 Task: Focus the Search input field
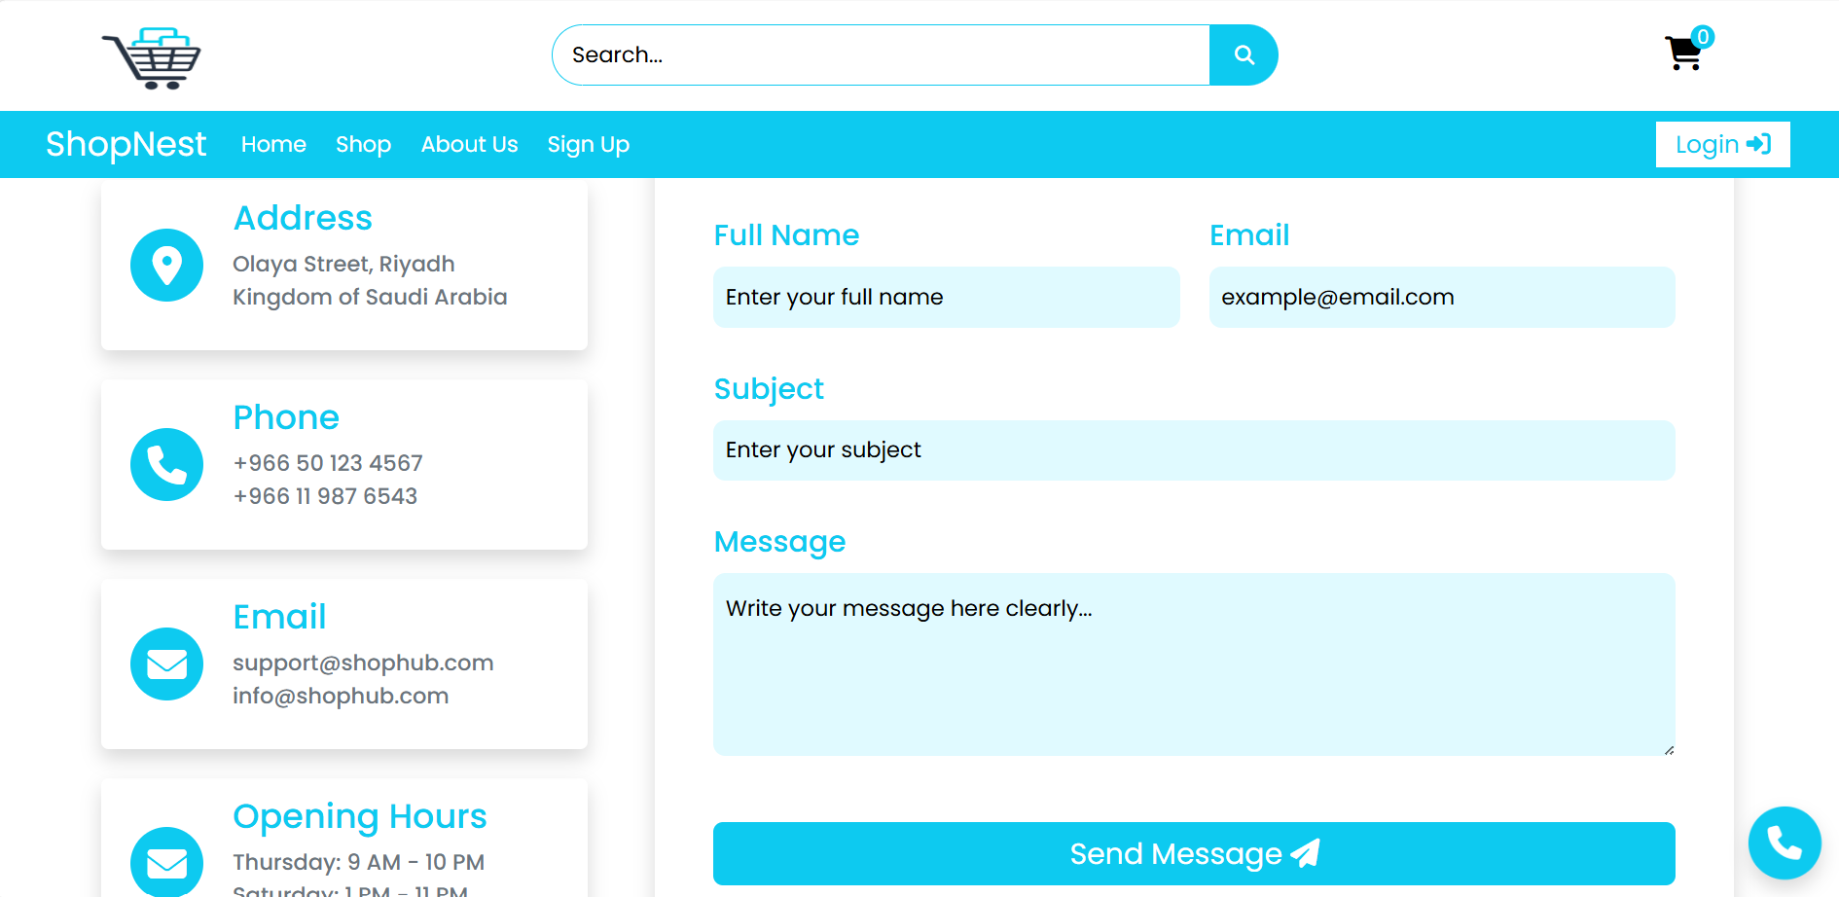tap(881, 55)
